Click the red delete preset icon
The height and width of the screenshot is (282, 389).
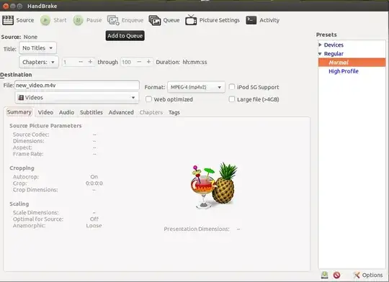(x=336, y=275)
